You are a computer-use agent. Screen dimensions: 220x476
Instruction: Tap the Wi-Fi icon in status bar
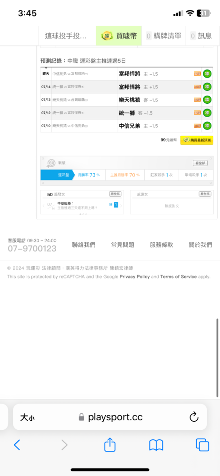click(x=190, y=13)
